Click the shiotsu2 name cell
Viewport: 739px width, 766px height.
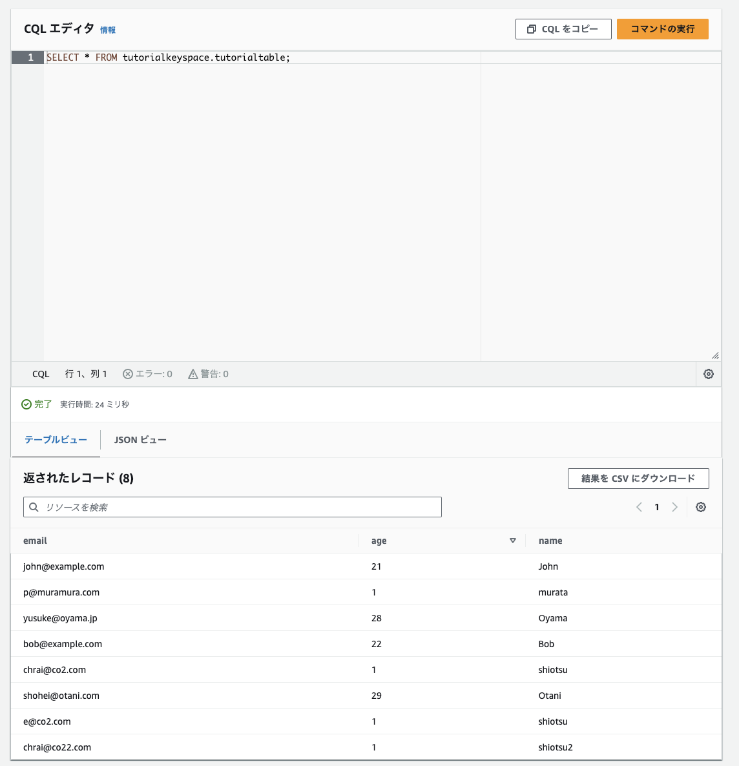(556, 748)
